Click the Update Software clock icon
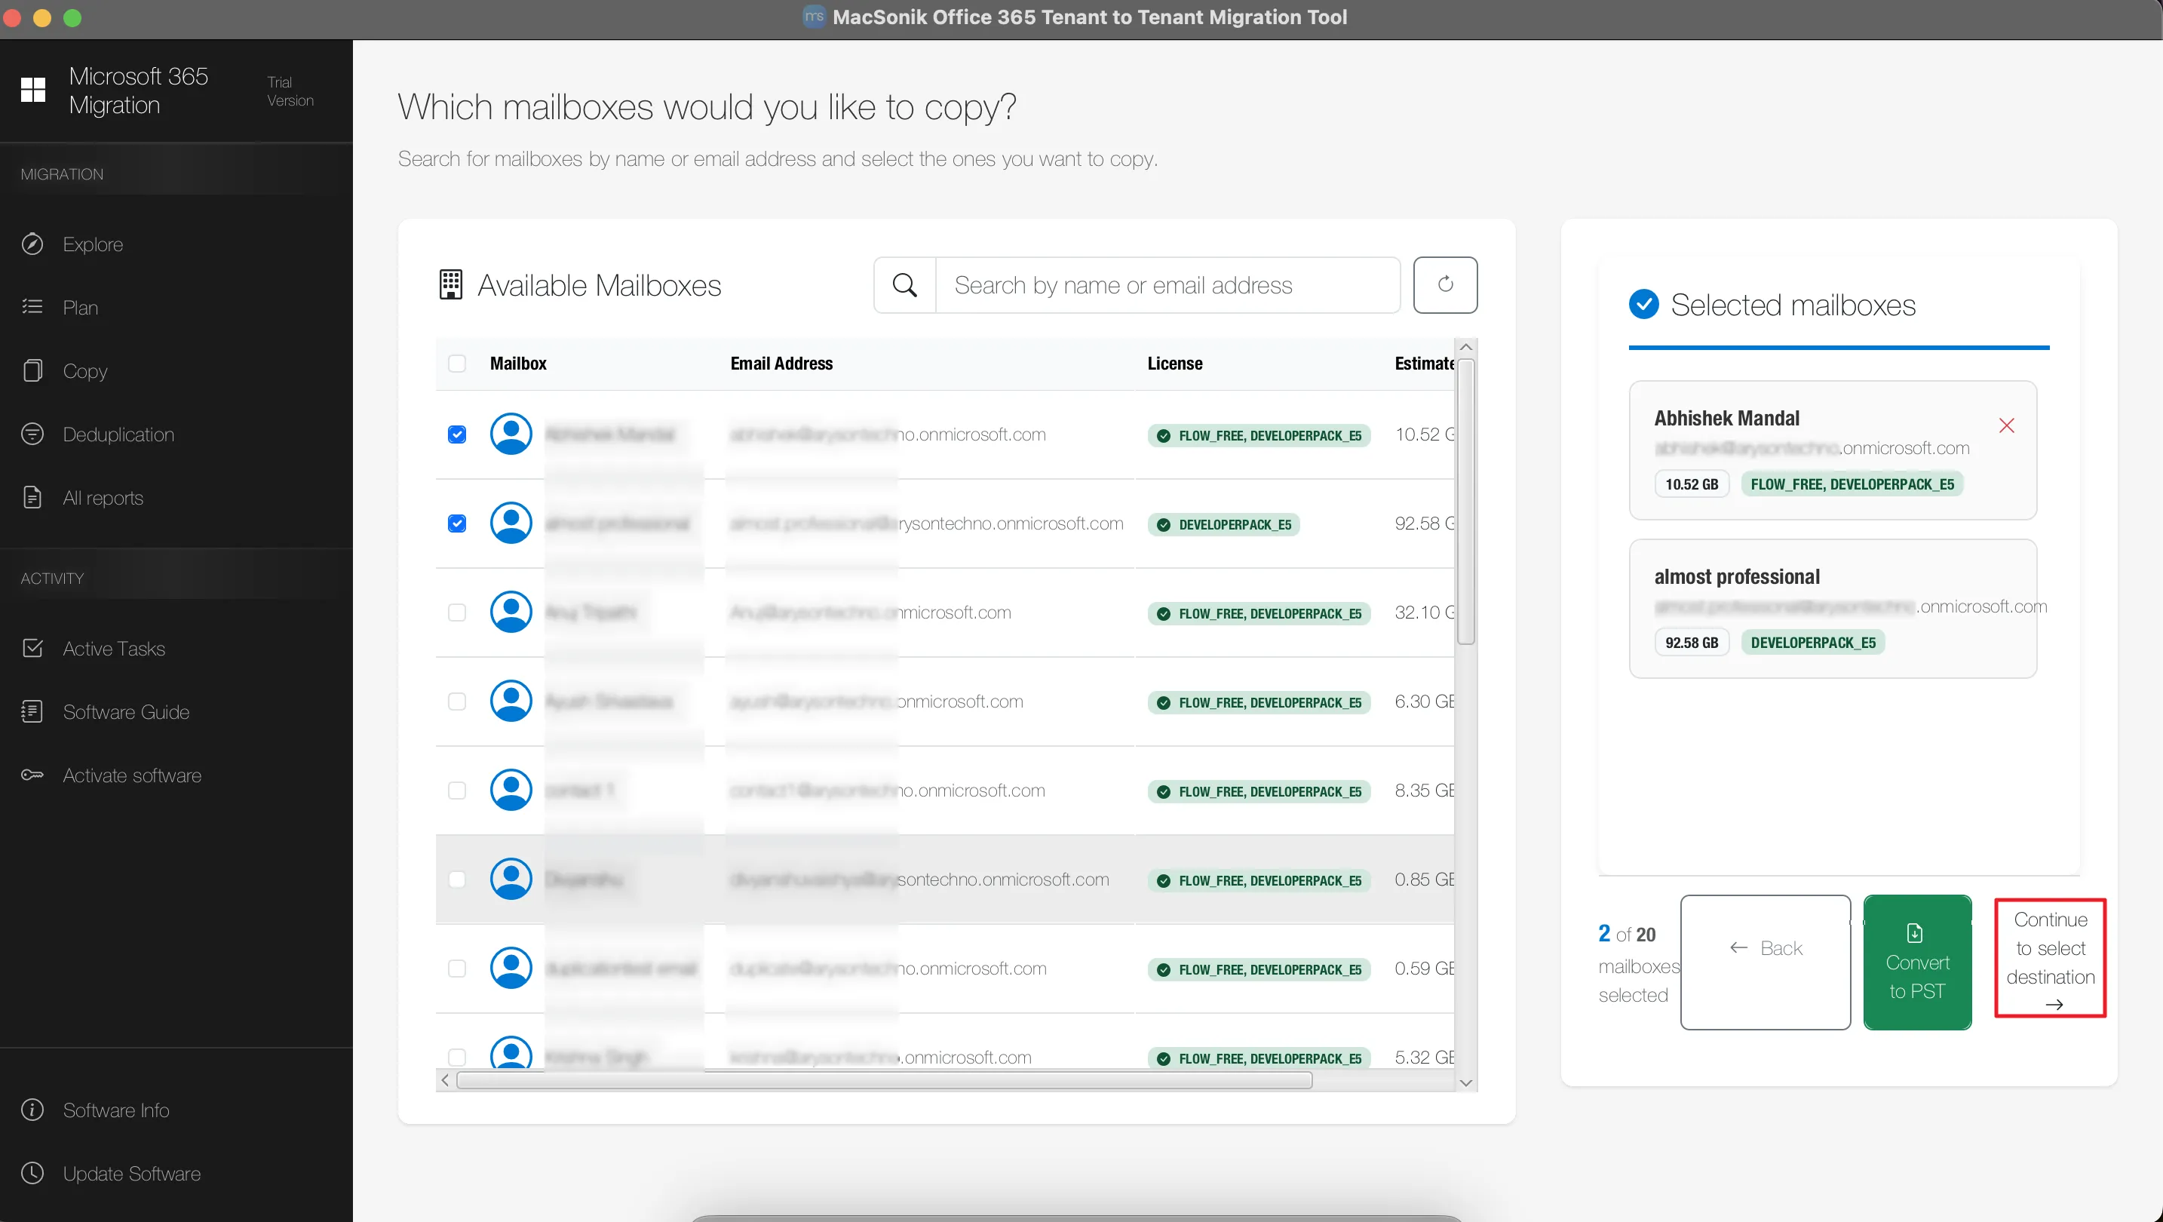Image resolution: width=2163 pixels, height=1222 pixels. coord(32,1172)
